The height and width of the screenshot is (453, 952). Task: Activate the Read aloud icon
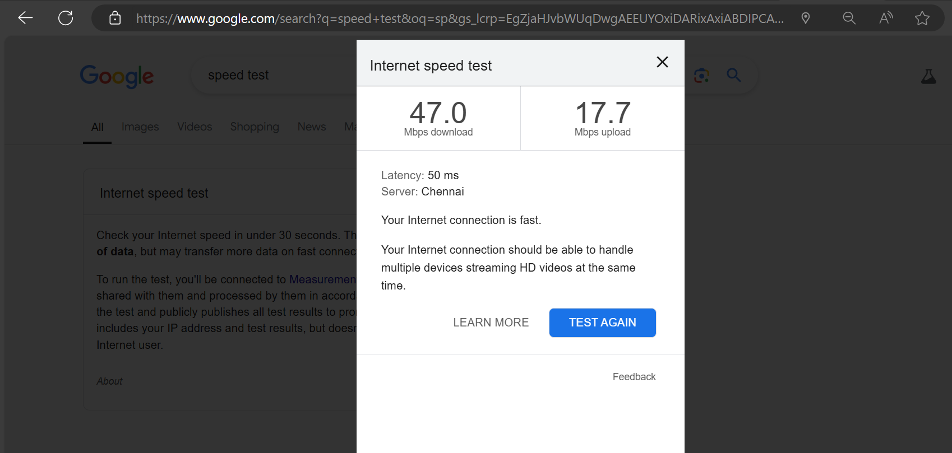coord(886,18)
